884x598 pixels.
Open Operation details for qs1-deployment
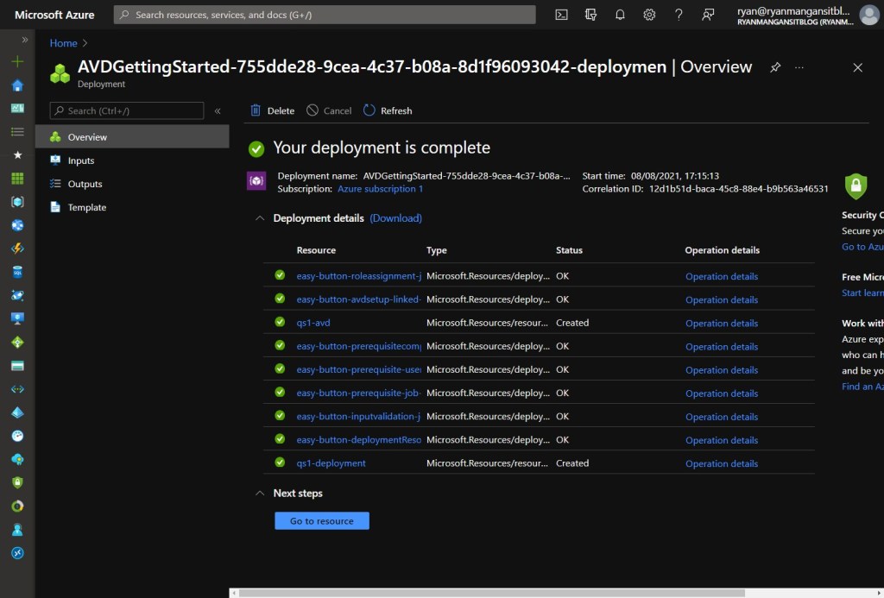pos(722,463)
